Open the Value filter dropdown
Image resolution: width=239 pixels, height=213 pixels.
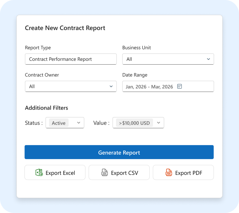click(x=138, y=123)
